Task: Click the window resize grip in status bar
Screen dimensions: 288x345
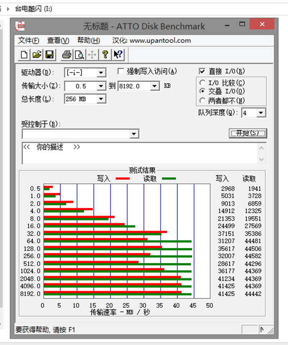Action: tap(270, 330)
